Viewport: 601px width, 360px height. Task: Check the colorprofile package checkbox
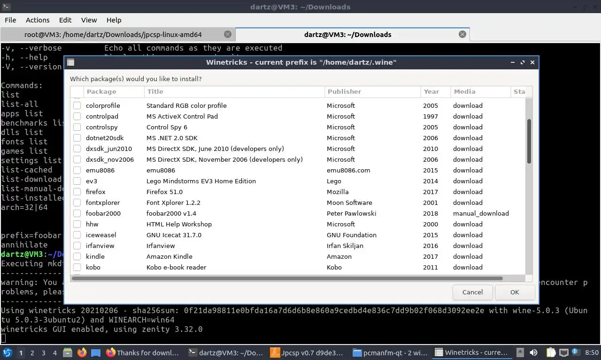tap(77, 105)
